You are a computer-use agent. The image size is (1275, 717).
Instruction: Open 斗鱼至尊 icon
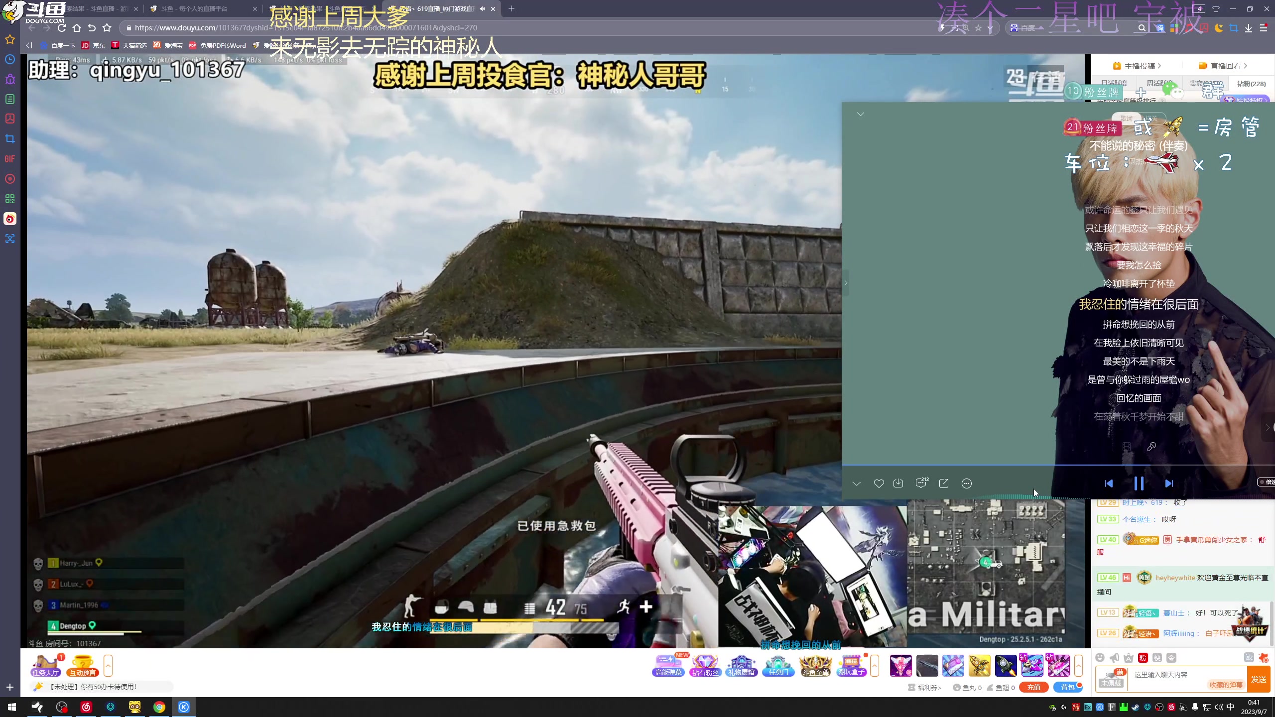(x=815, y=666)
